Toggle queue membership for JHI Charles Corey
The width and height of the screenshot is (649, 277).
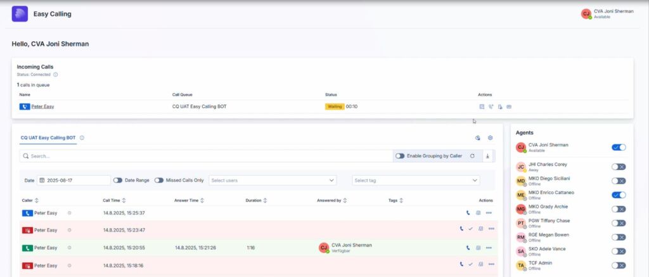pos(618,167)
